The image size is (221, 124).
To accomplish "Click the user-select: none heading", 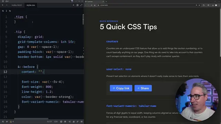I will pyautogui.click(x=119, y=69).
